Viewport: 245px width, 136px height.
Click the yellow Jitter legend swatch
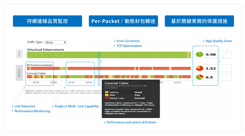pyautogui.click(x=107, y=95)
